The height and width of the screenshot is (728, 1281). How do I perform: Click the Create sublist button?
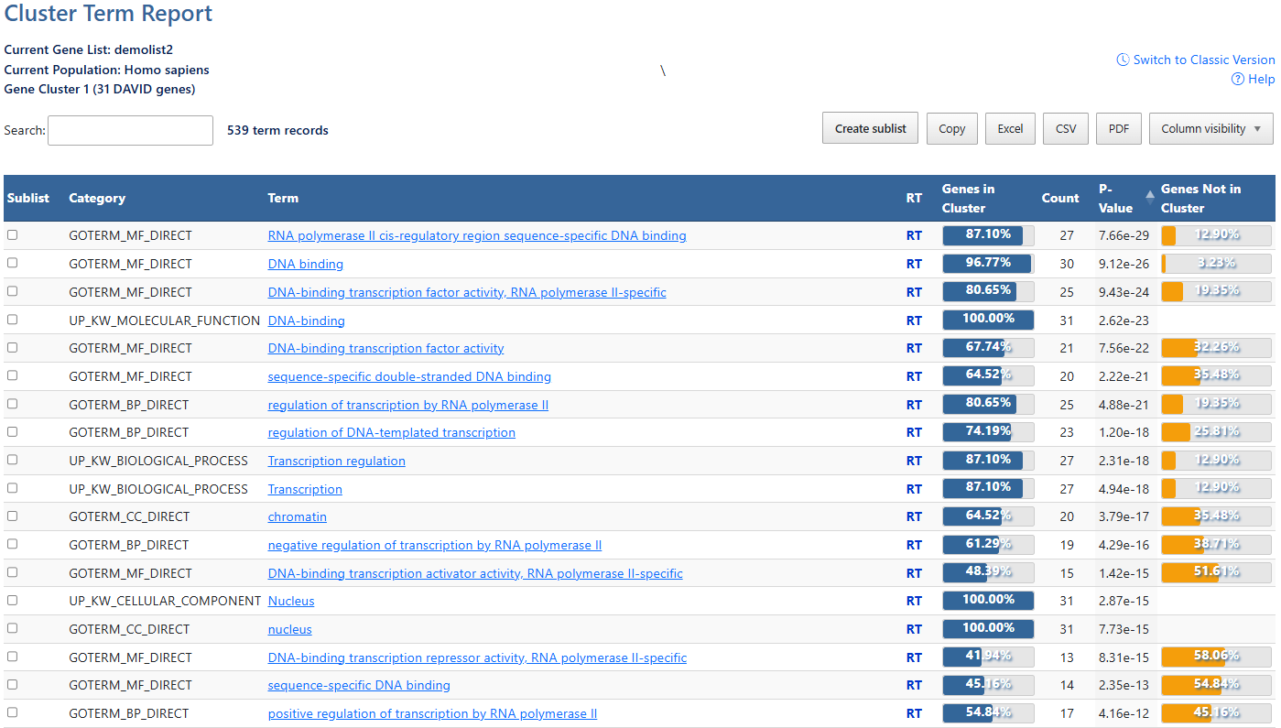pyautogui.click(x=870, y=128)
